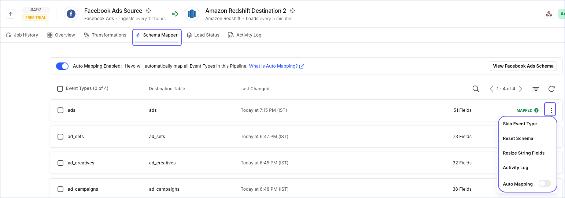Click the 1 - 4 of 4 pagination text
This screenshot has width=565, height=198.
506,89
